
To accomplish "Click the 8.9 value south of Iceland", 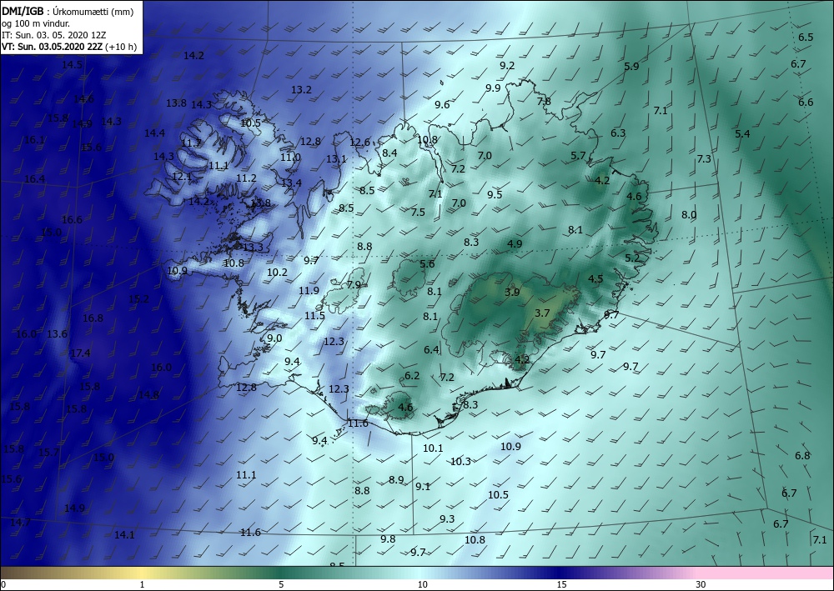I will click(396, 479).
